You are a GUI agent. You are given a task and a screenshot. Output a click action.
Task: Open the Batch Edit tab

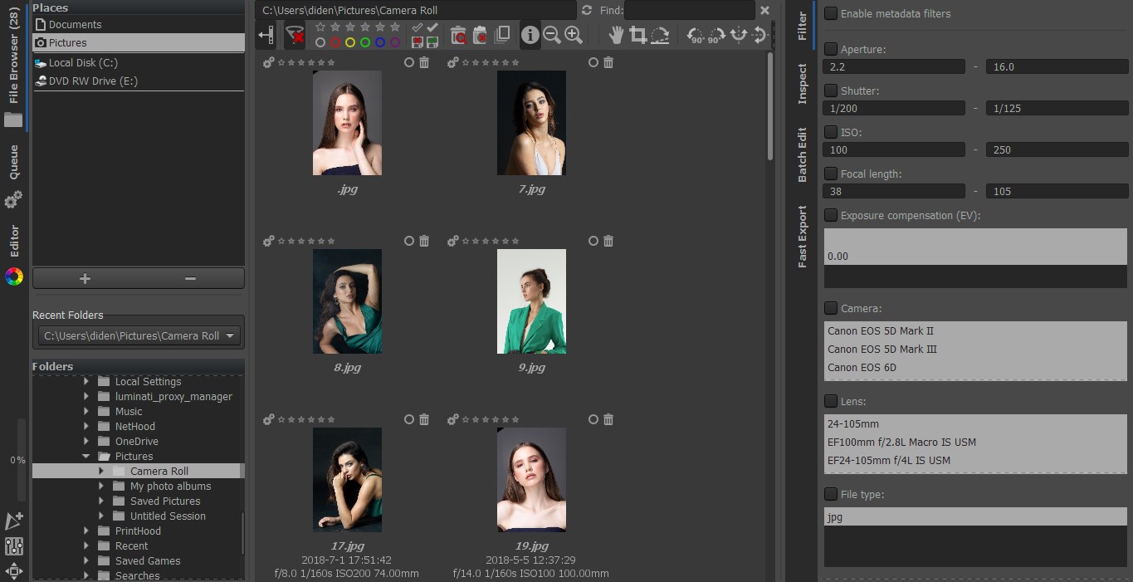[x=802, y=154]
